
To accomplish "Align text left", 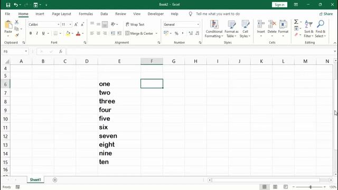I will point(92,33).
